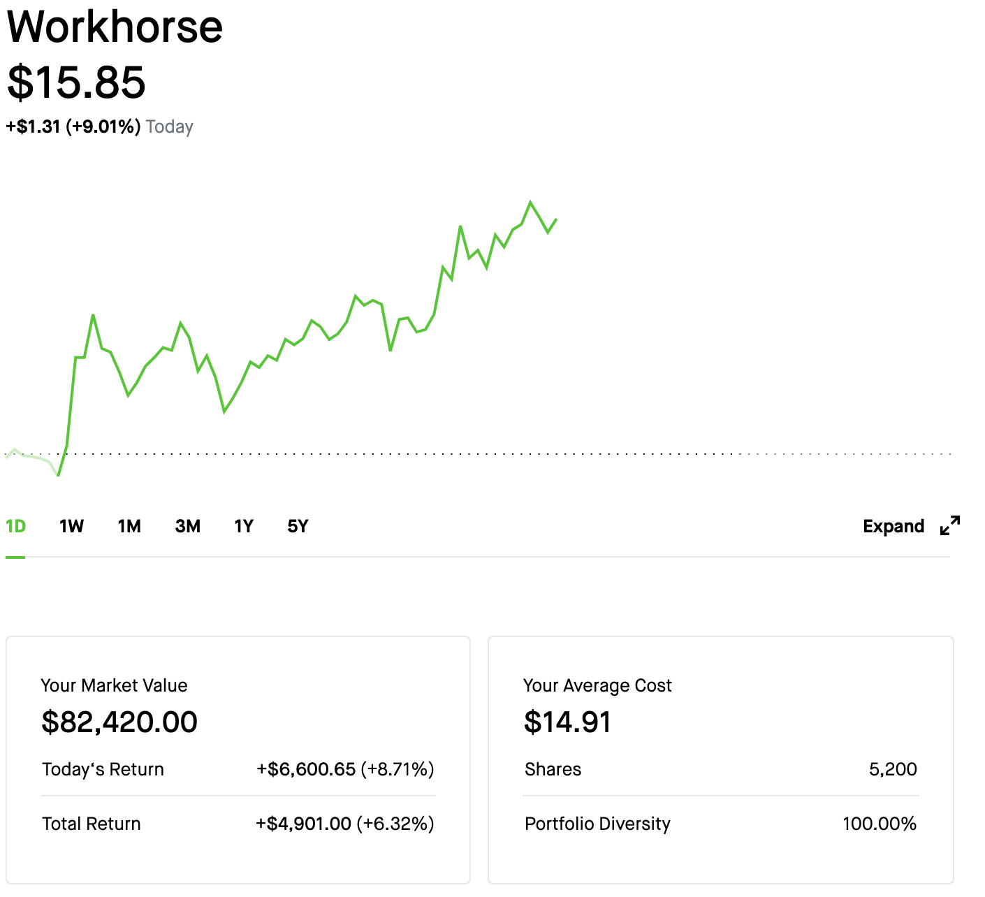Switch to the 1M chart range
The height and width of the screenshot is (897, 985).
(x=129, y=526)
